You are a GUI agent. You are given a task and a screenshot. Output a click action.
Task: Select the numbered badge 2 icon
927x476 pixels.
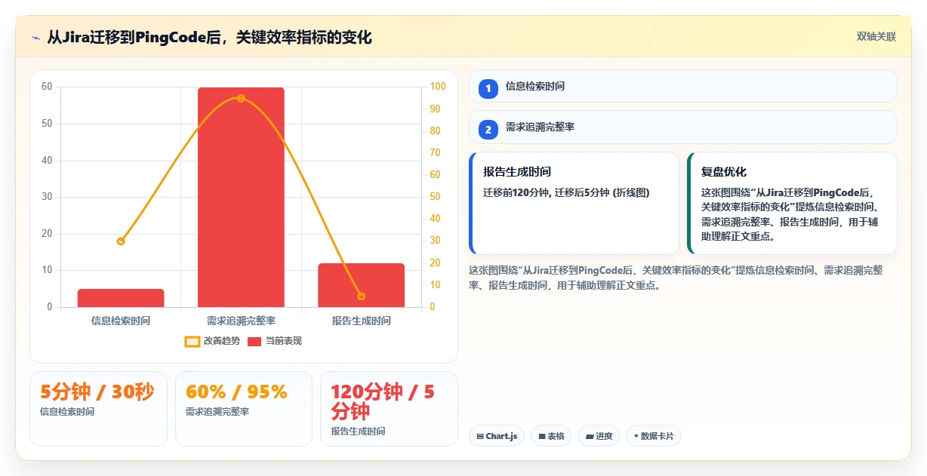488,130
